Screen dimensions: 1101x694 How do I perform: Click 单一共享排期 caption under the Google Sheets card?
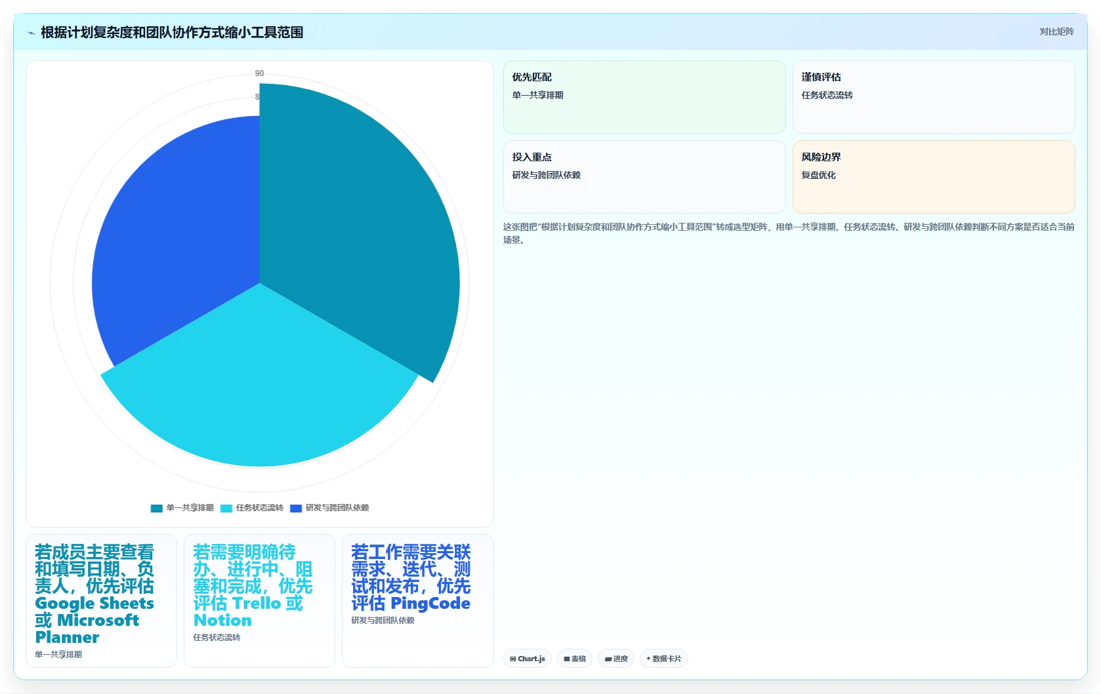click(x=58, y=654)
